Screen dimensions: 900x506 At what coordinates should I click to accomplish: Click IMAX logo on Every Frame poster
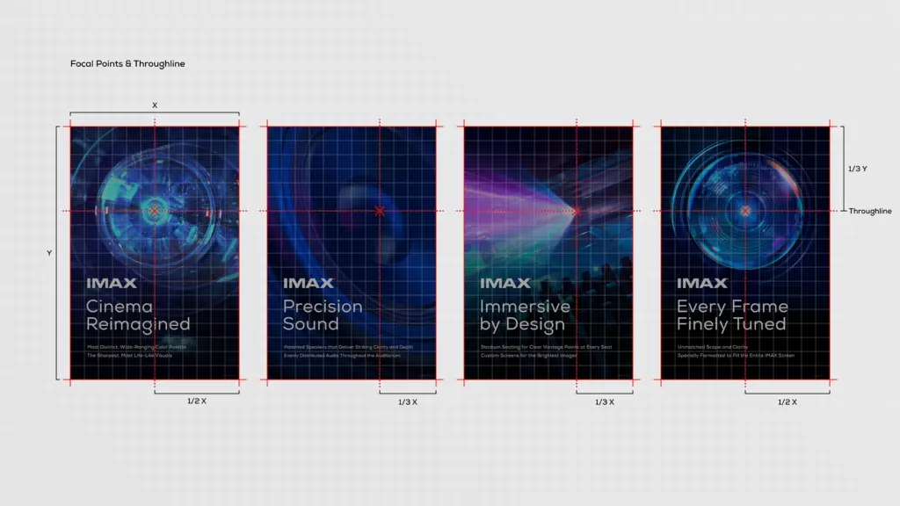click(702, 283)
